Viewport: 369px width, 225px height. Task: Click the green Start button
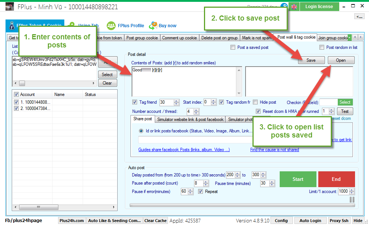coord(298,179)
